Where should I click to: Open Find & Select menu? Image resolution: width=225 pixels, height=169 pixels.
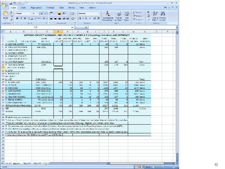[162, 16]
